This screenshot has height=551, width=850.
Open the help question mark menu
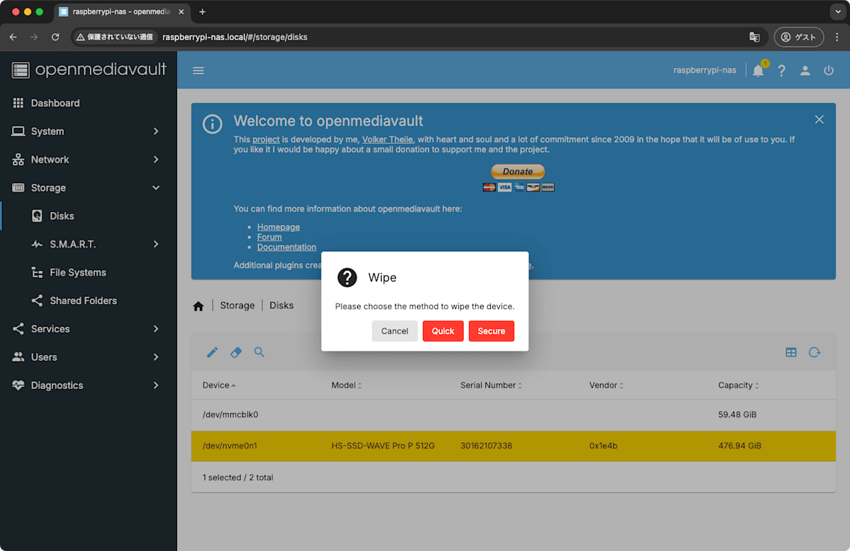[781, 71]
